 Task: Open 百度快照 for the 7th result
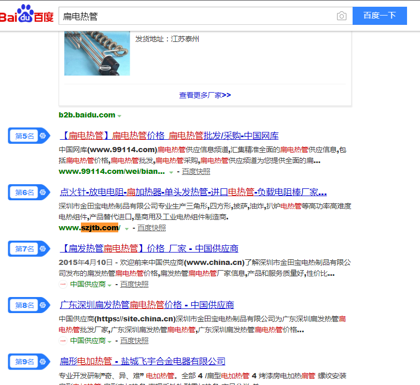134,284
